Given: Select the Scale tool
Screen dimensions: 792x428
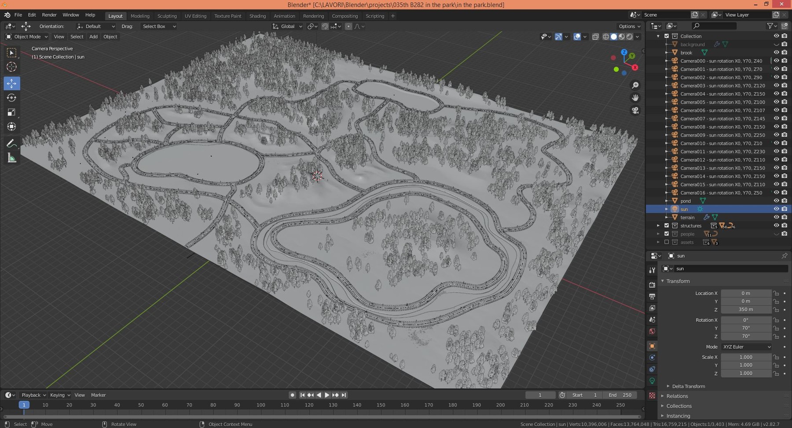Looking at the screenshot, I should pos(12,112).
